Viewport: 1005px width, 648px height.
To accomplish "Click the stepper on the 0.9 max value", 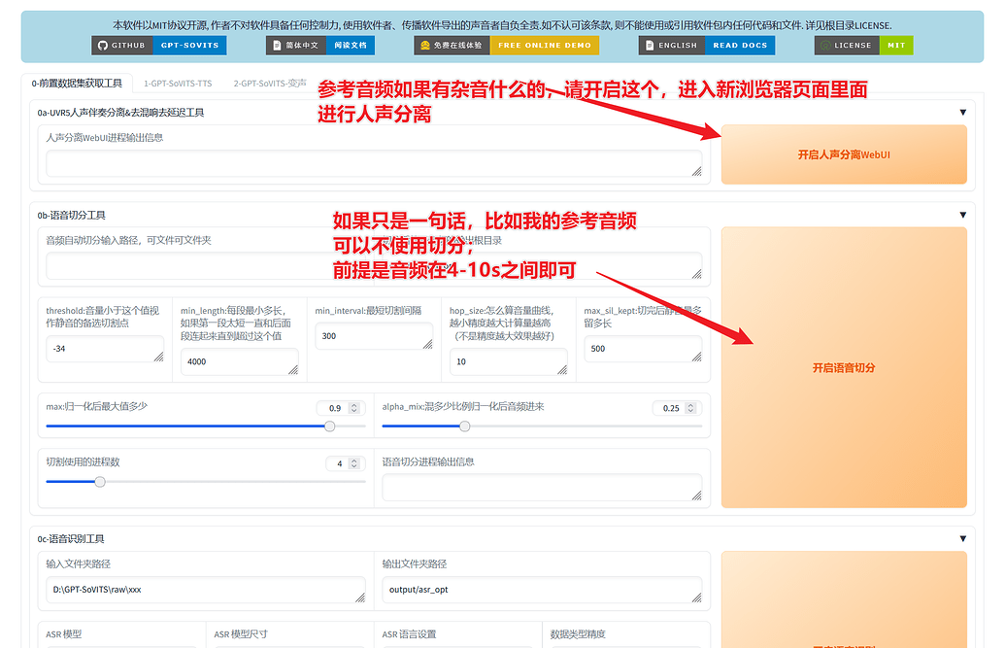I will [354, 408].
